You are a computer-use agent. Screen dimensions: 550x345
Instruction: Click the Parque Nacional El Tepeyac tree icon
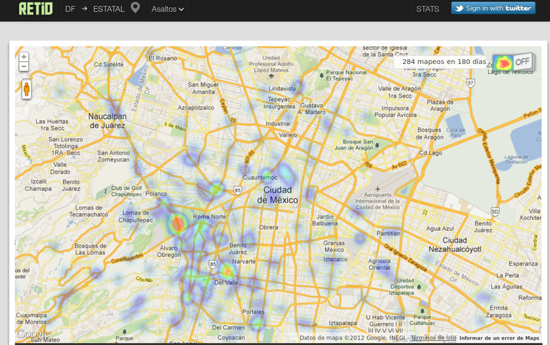coord(321,75)
